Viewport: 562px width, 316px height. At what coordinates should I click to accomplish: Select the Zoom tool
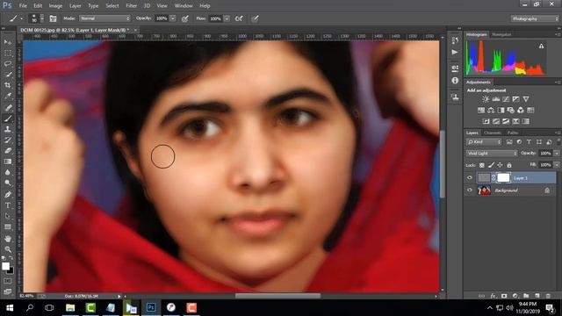(8, 249)
